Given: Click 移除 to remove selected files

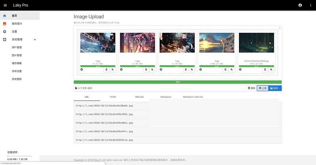Looking at the screenshot, I should pyautogui.click(x=251, y=88).
